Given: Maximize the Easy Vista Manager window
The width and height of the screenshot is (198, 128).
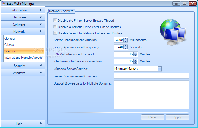Looking at the screenshot, I should click(x=184, y=3).
